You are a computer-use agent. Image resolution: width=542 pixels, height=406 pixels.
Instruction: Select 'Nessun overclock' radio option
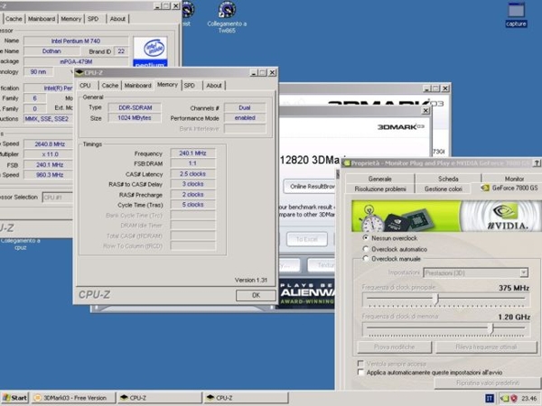(x=366, y=238)
